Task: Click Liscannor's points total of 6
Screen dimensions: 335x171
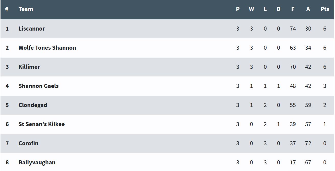Action: (325, 29)
